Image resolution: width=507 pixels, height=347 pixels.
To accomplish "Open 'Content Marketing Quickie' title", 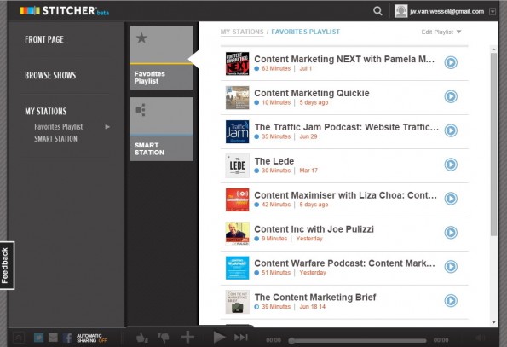I will point(312,93).
